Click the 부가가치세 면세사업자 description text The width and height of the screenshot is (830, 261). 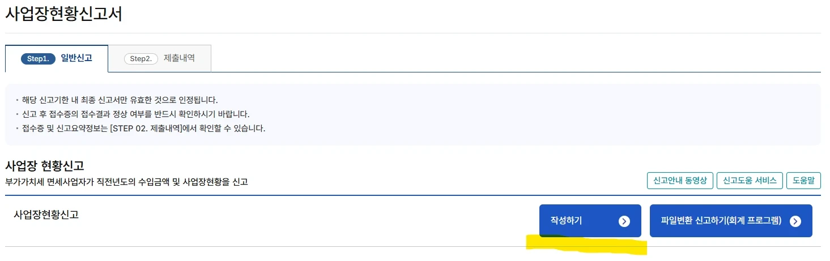click(126, 182)
